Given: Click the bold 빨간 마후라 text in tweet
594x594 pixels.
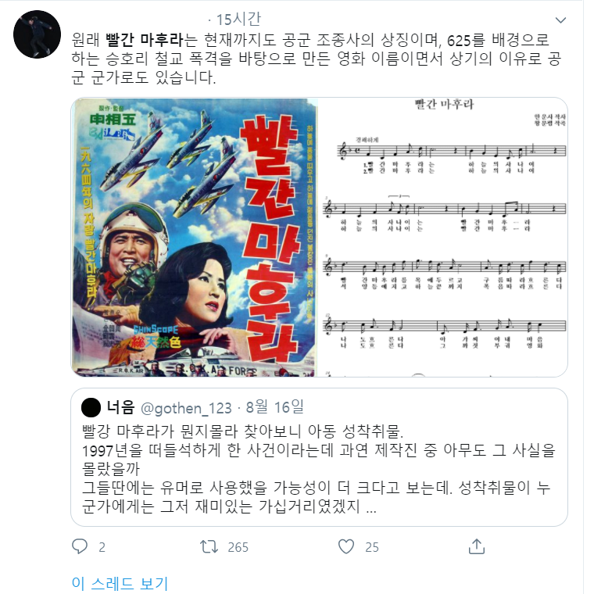Looking at the screenshot, I should [x=145, y=40].
